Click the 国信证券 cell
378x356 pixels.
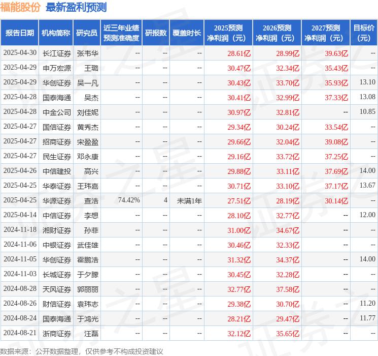click(57, 127)
